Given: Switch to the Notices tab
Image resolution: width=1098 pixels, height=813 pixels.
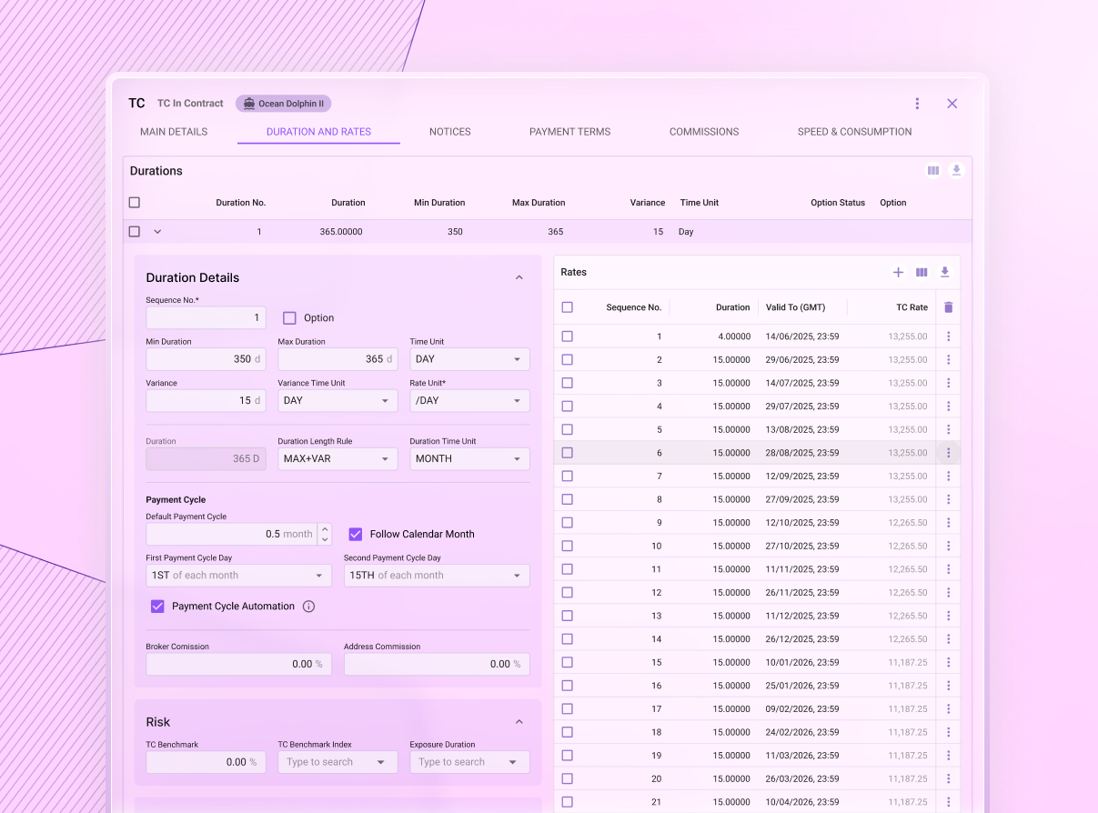Looking at the screenshot, I should 450,132.
